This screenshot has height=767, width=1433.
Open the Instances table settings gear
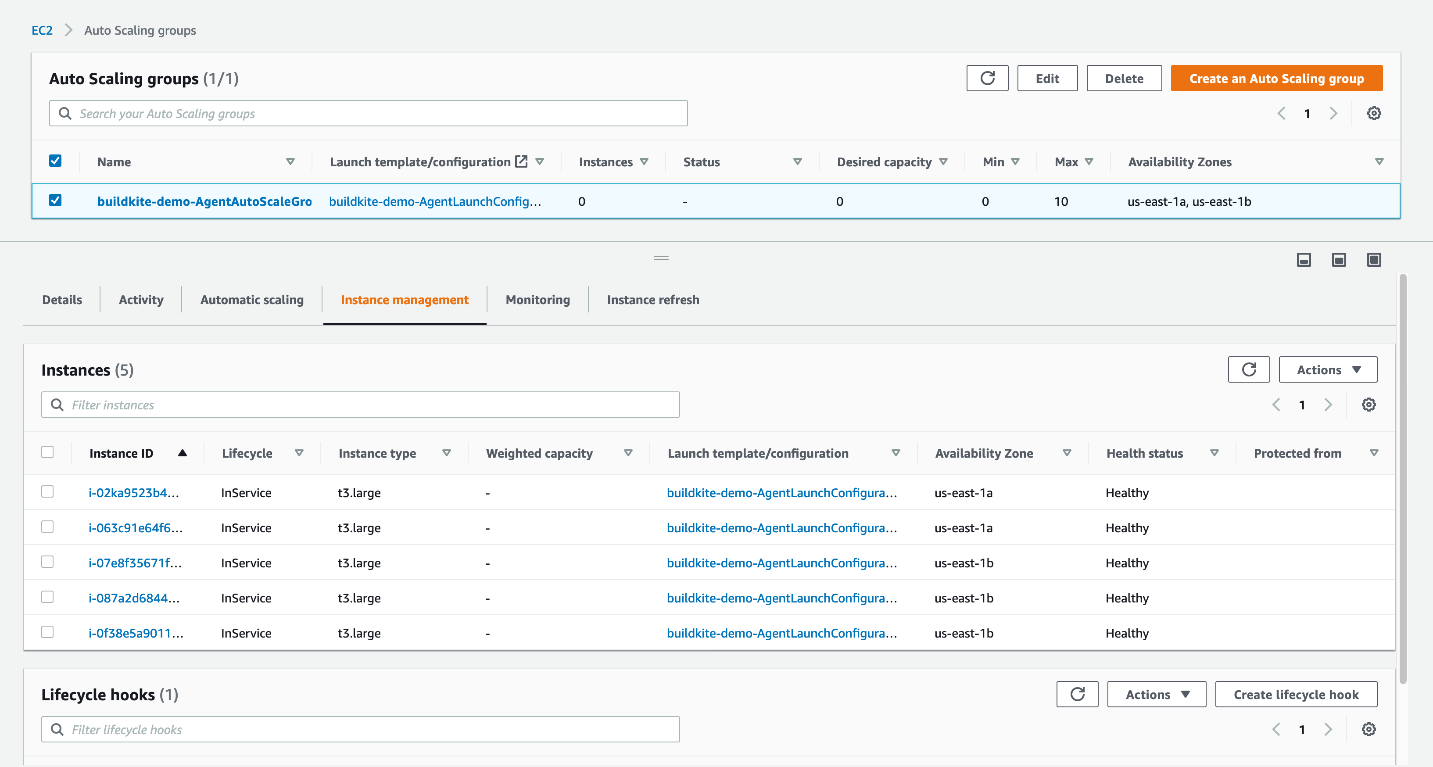pos(1369,405)
